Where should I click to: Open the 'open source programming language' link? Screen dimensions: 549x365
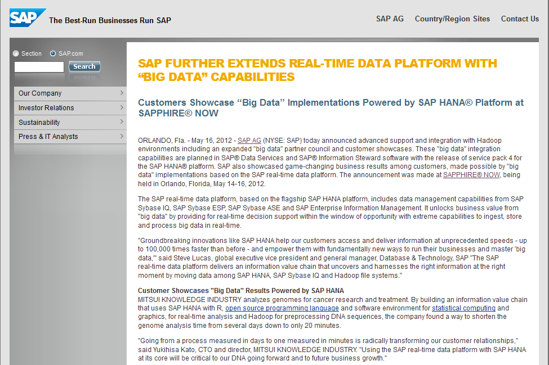(x=282, y=308)
